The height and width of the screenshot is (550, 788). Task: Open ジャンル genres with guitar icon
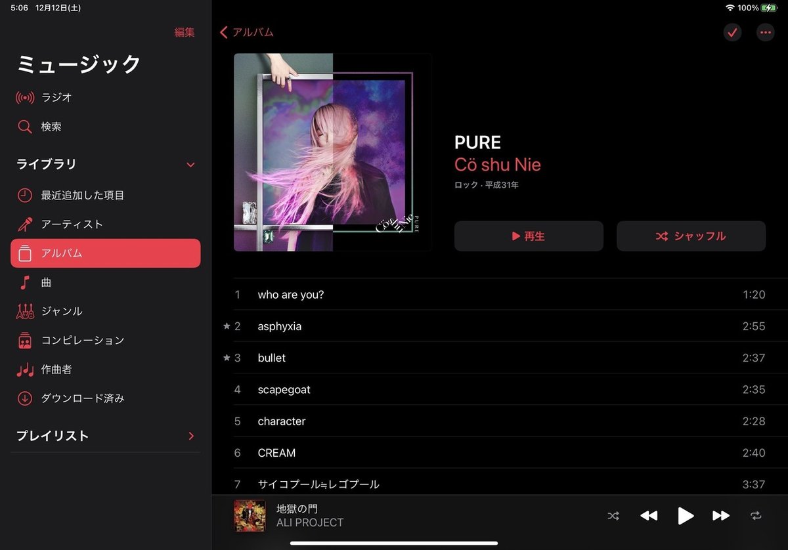(x=105, y=311)
